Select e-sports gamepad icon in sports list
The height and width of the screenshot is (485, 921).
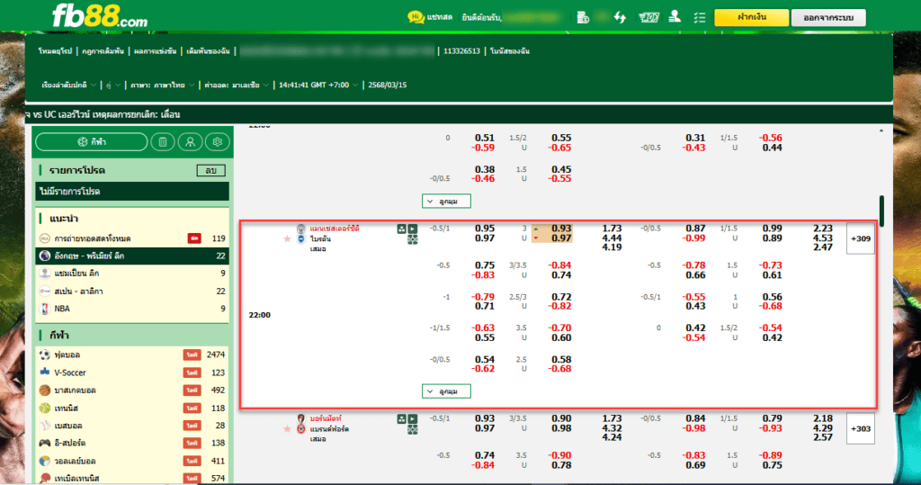(45, 443)
